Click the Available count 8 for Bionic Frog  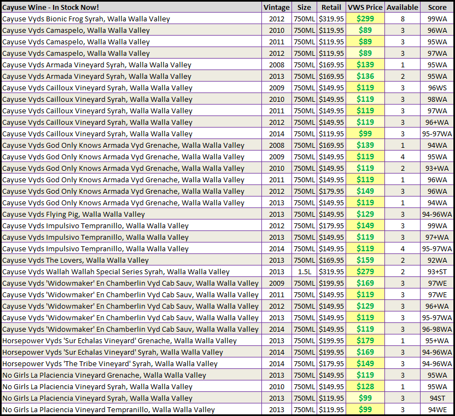click(402, 19)
